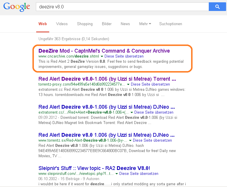Image resolution: width=227 pixels, height=187 pixels.
Task: Click the www.torrentz.sx green URL text
Action: (x=83, y=140)
